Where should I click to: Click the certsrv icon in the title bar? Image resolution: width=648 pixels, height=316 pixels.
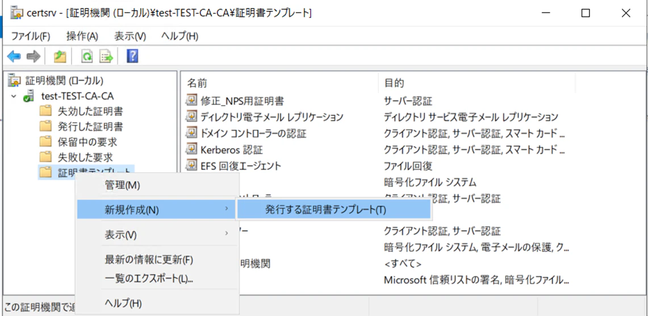pos(16,13)
